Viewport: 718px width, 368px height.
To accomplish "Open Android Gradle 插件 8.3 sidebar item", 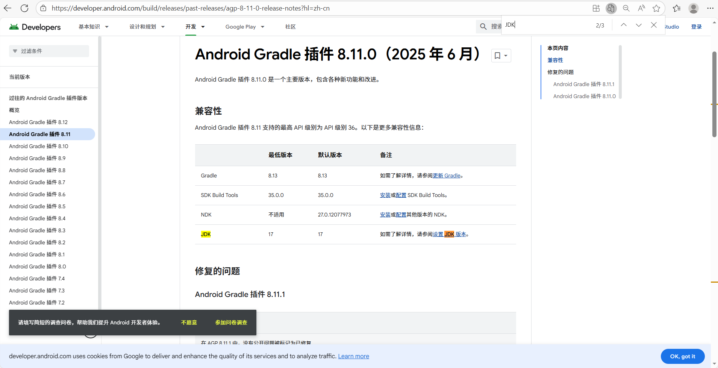I will tap(37, 230).
